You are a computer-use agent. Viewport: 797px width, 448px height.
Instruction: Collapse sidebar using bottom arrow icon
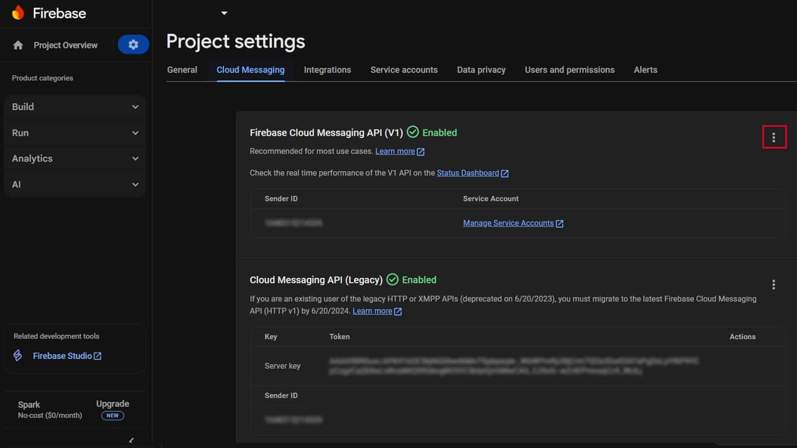131,440
